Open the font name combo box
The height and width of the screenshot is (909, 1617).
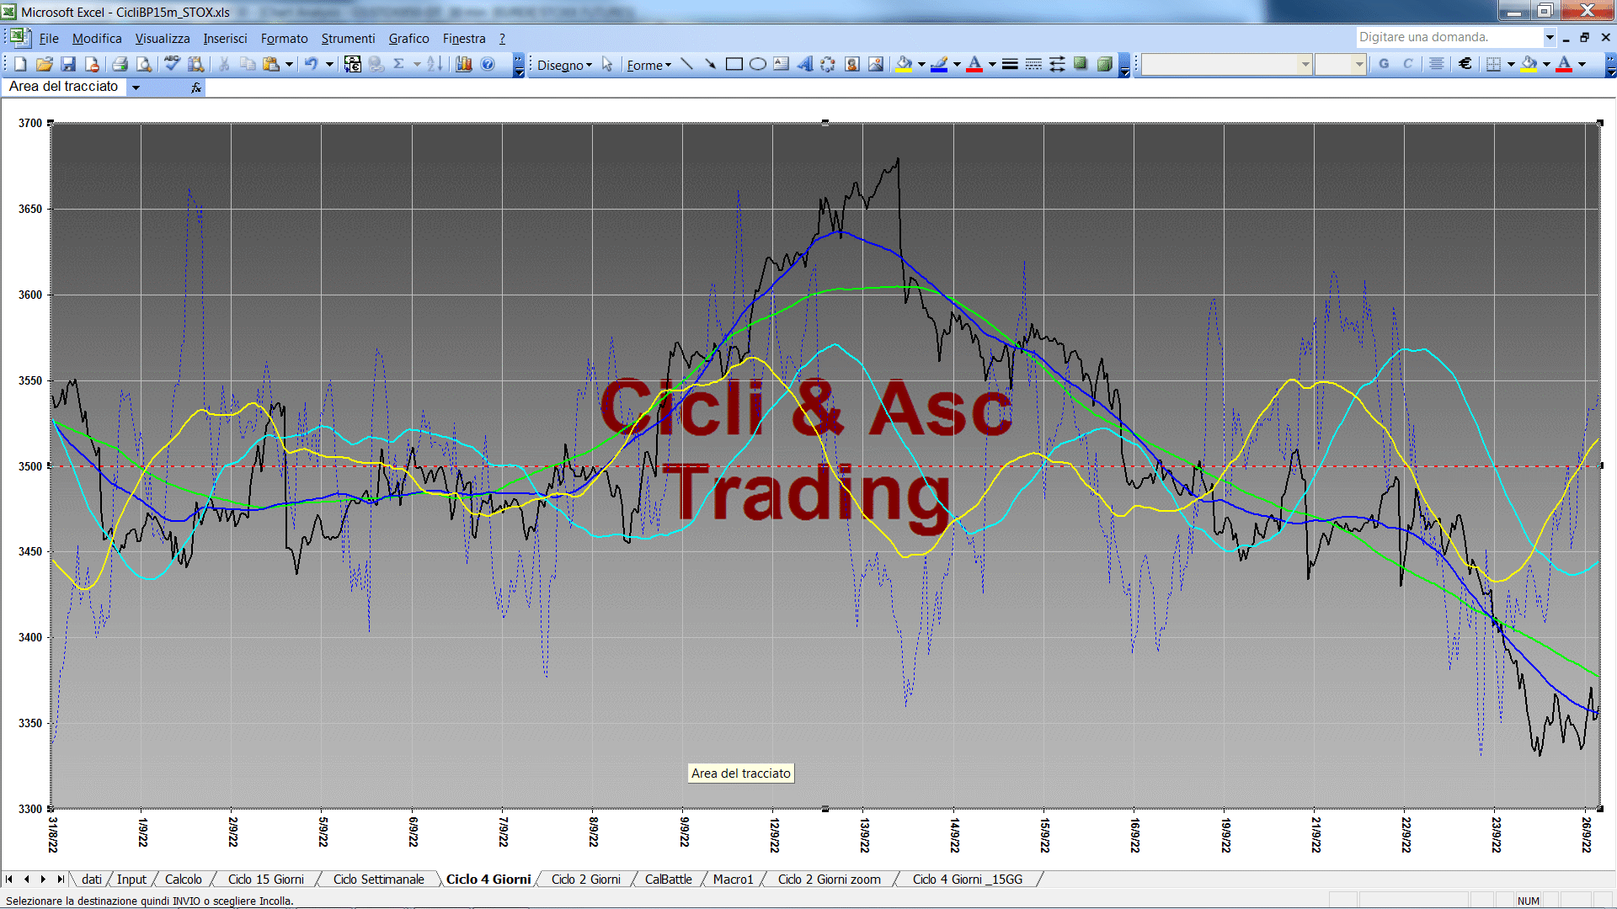[1227, 65]
